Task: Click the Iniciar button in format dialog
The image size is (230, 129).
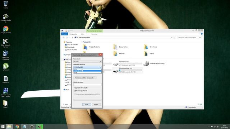Action: pyautogui.click(x=87, y=105)
